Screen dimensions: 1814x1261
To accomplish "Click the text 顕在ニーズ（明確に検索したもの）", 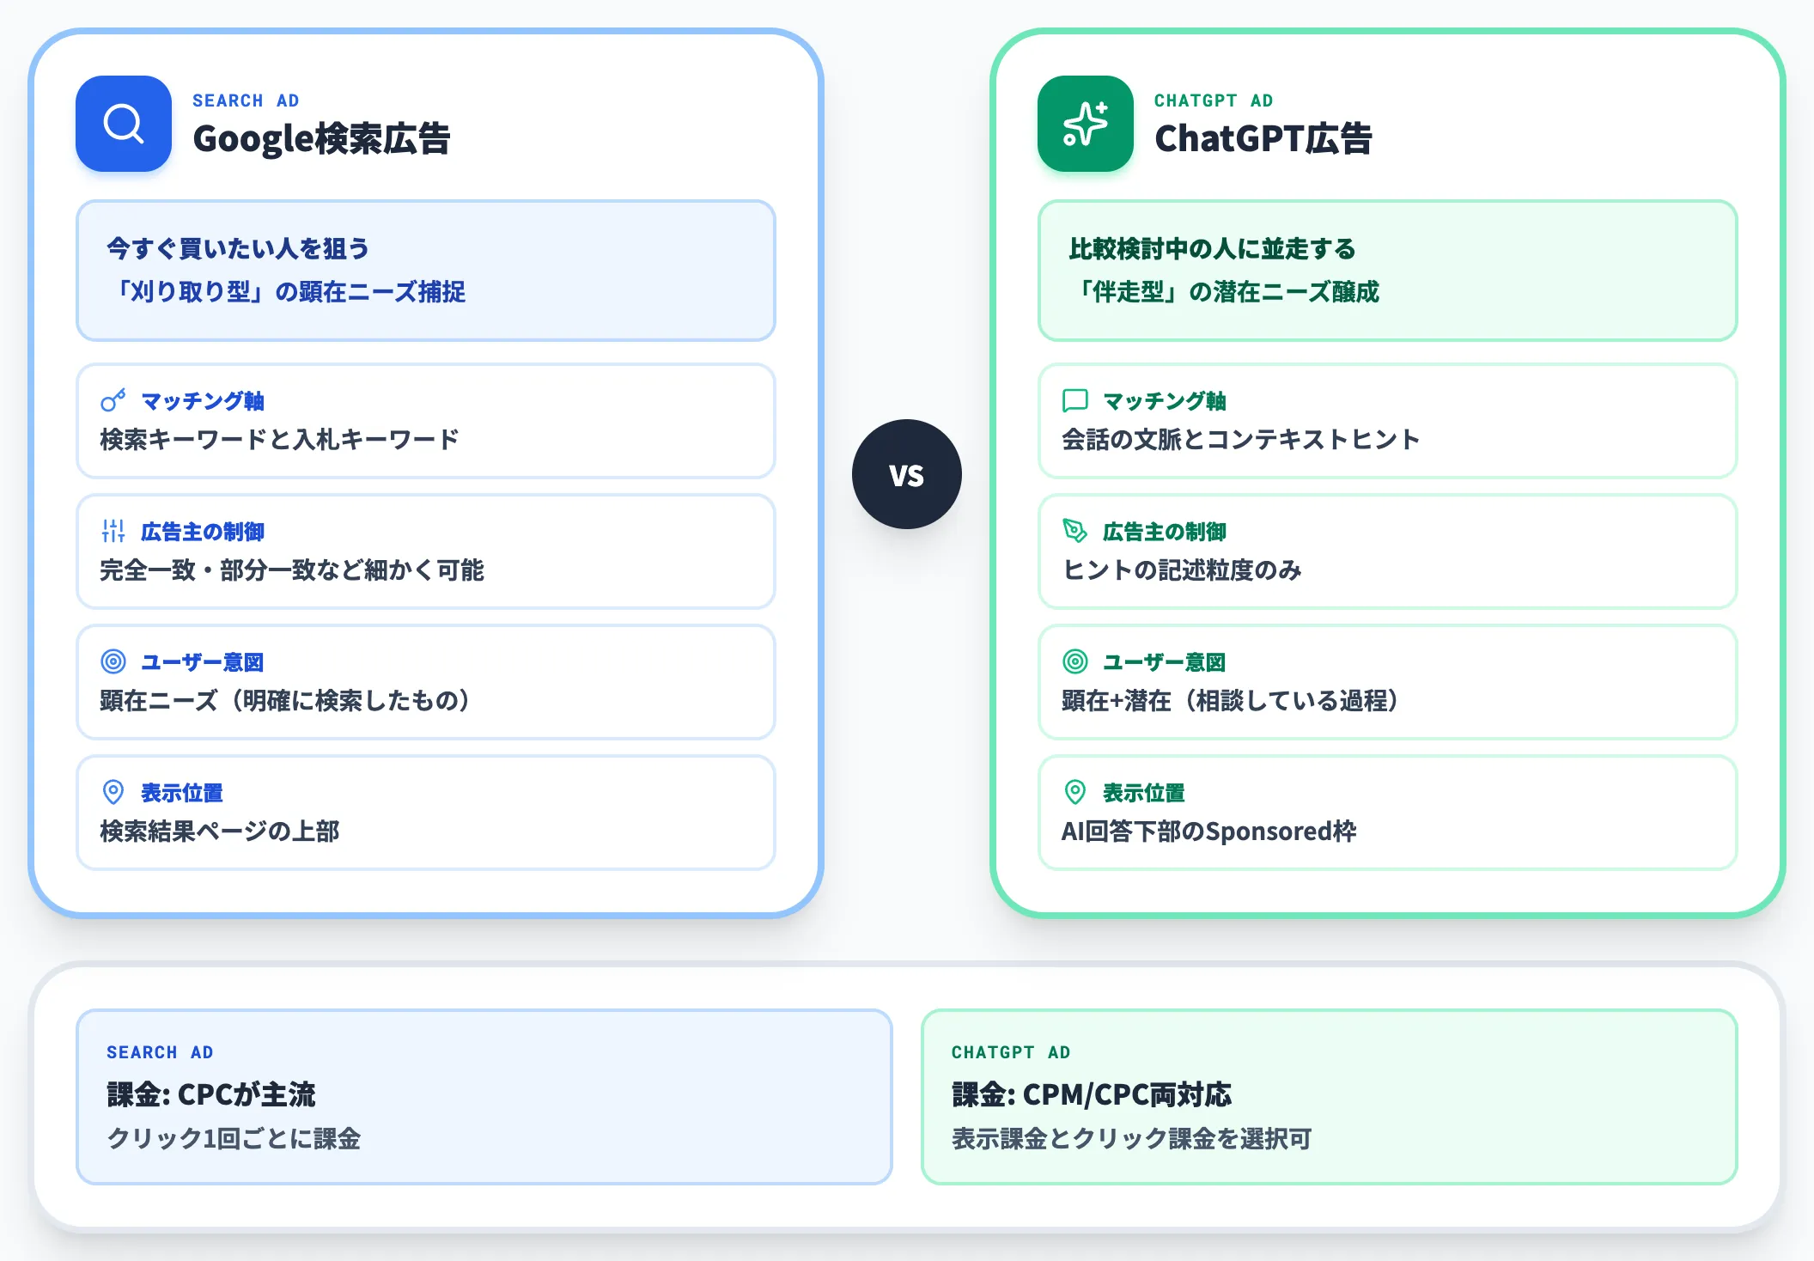I will [287, 701].
